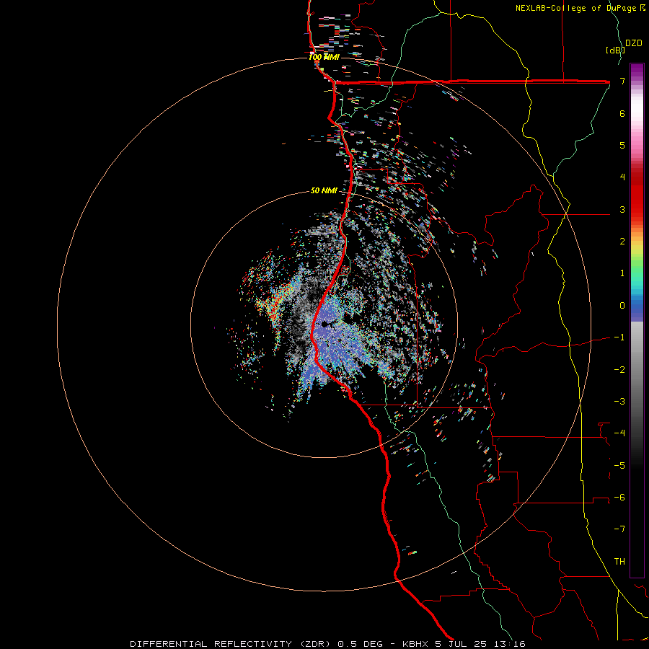Click the -4 value on the scale
Image resolution: width=649 pixels, height=649 pixels.
(619, 433)
